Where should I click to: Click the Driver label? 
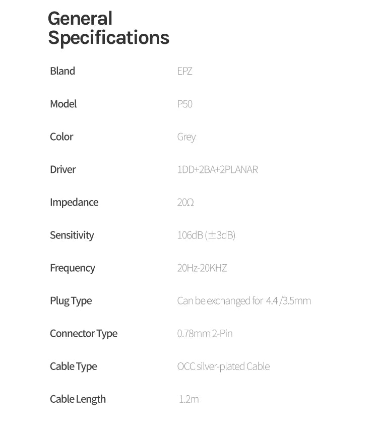[x=62, y=169]
